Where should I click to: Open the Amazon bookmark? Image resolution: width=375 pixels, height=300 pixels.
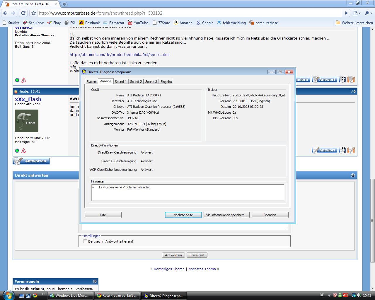[x=183, y=23]
